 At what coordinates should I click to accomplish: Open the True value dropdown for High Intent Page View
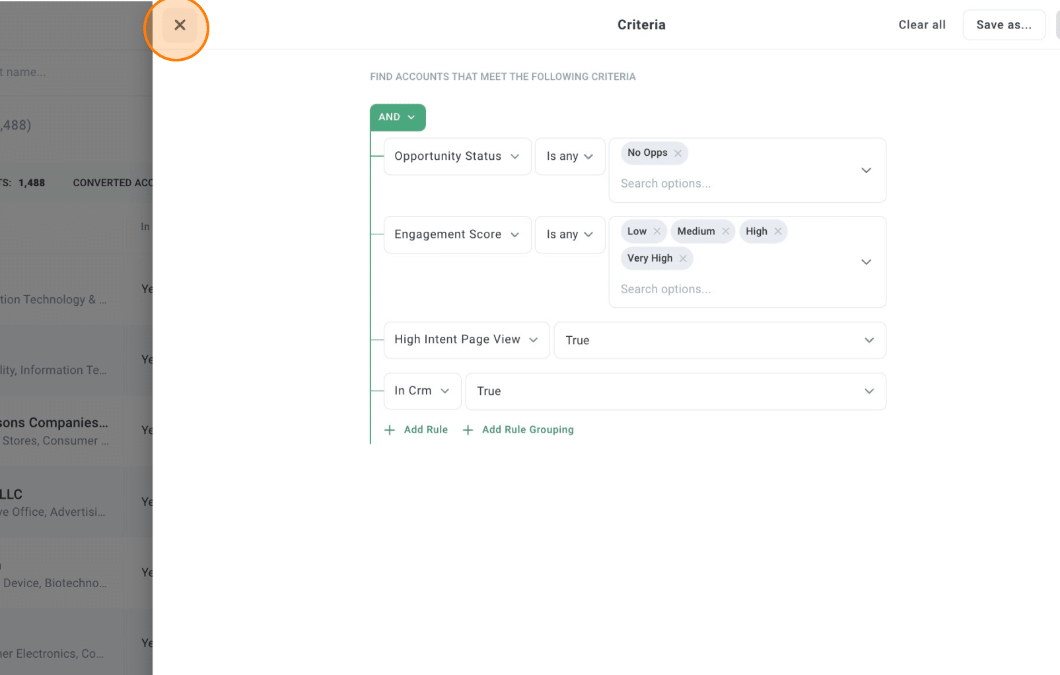pos(720,340)
